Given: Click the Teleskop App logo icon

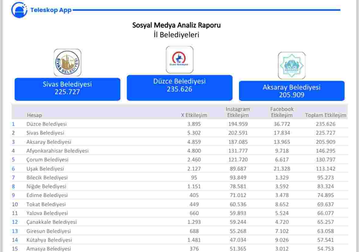Looking at the screenshot, I should click(19, 10).
